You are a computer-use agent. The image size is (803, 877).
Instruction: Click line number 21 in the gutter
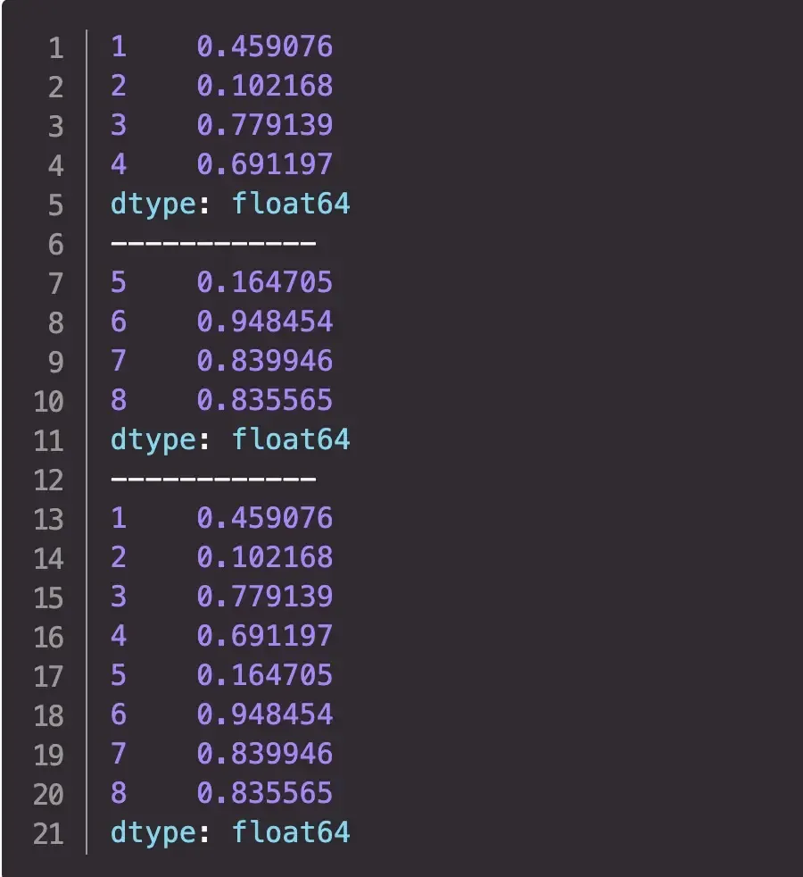pos(48,833)
